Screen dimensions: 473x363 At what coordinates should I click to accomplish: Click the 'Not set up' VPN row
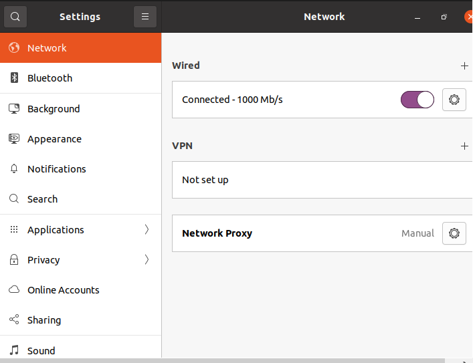click(205, 180)
